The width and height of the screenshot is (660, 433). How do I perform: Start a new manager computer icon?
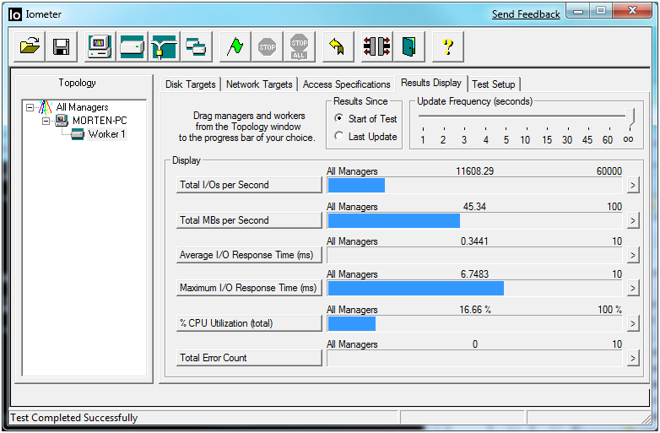click(100, 46)
